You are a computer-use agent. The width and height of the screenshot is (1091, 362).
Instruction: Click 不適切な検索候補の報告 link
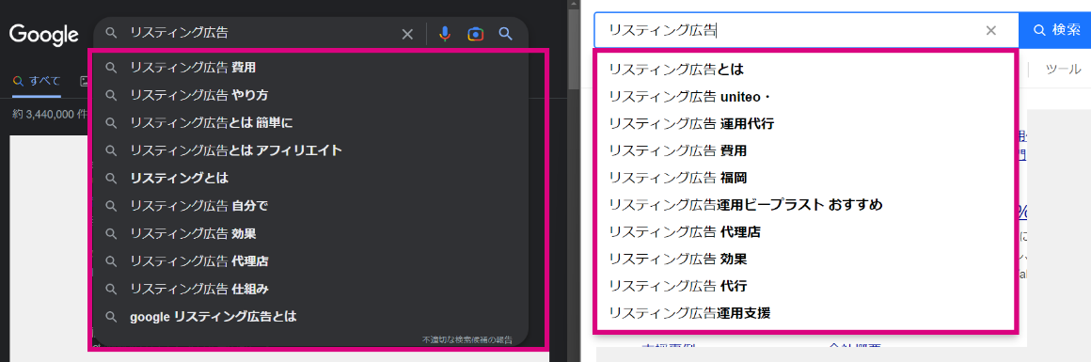click(466, 339)
